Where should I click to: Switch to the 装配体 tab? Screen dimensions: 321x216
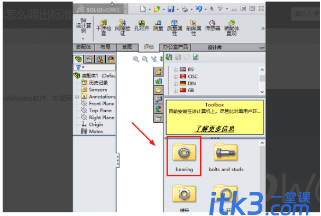[x=84, y=47]
